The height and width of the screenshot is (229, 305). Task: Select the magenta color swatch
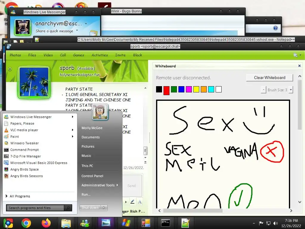189,89
